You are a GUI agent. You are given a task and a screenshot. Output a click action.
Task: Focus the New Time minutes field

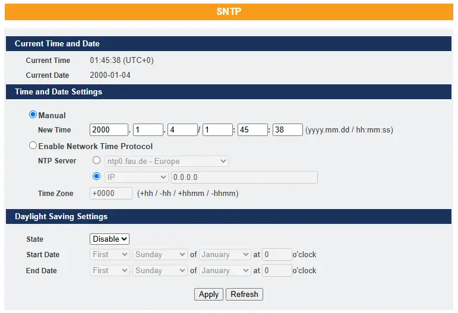coord(252,129)
